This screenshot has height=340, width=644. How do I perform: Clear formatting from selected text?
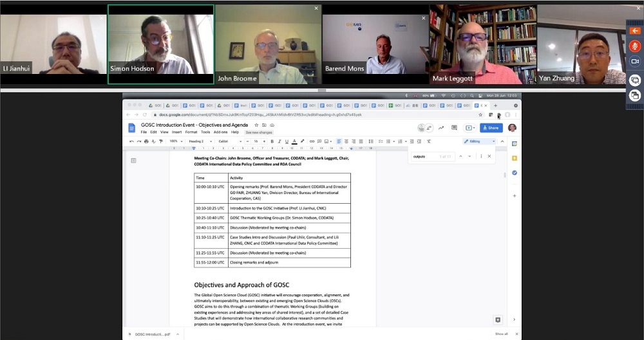[429, 141]
